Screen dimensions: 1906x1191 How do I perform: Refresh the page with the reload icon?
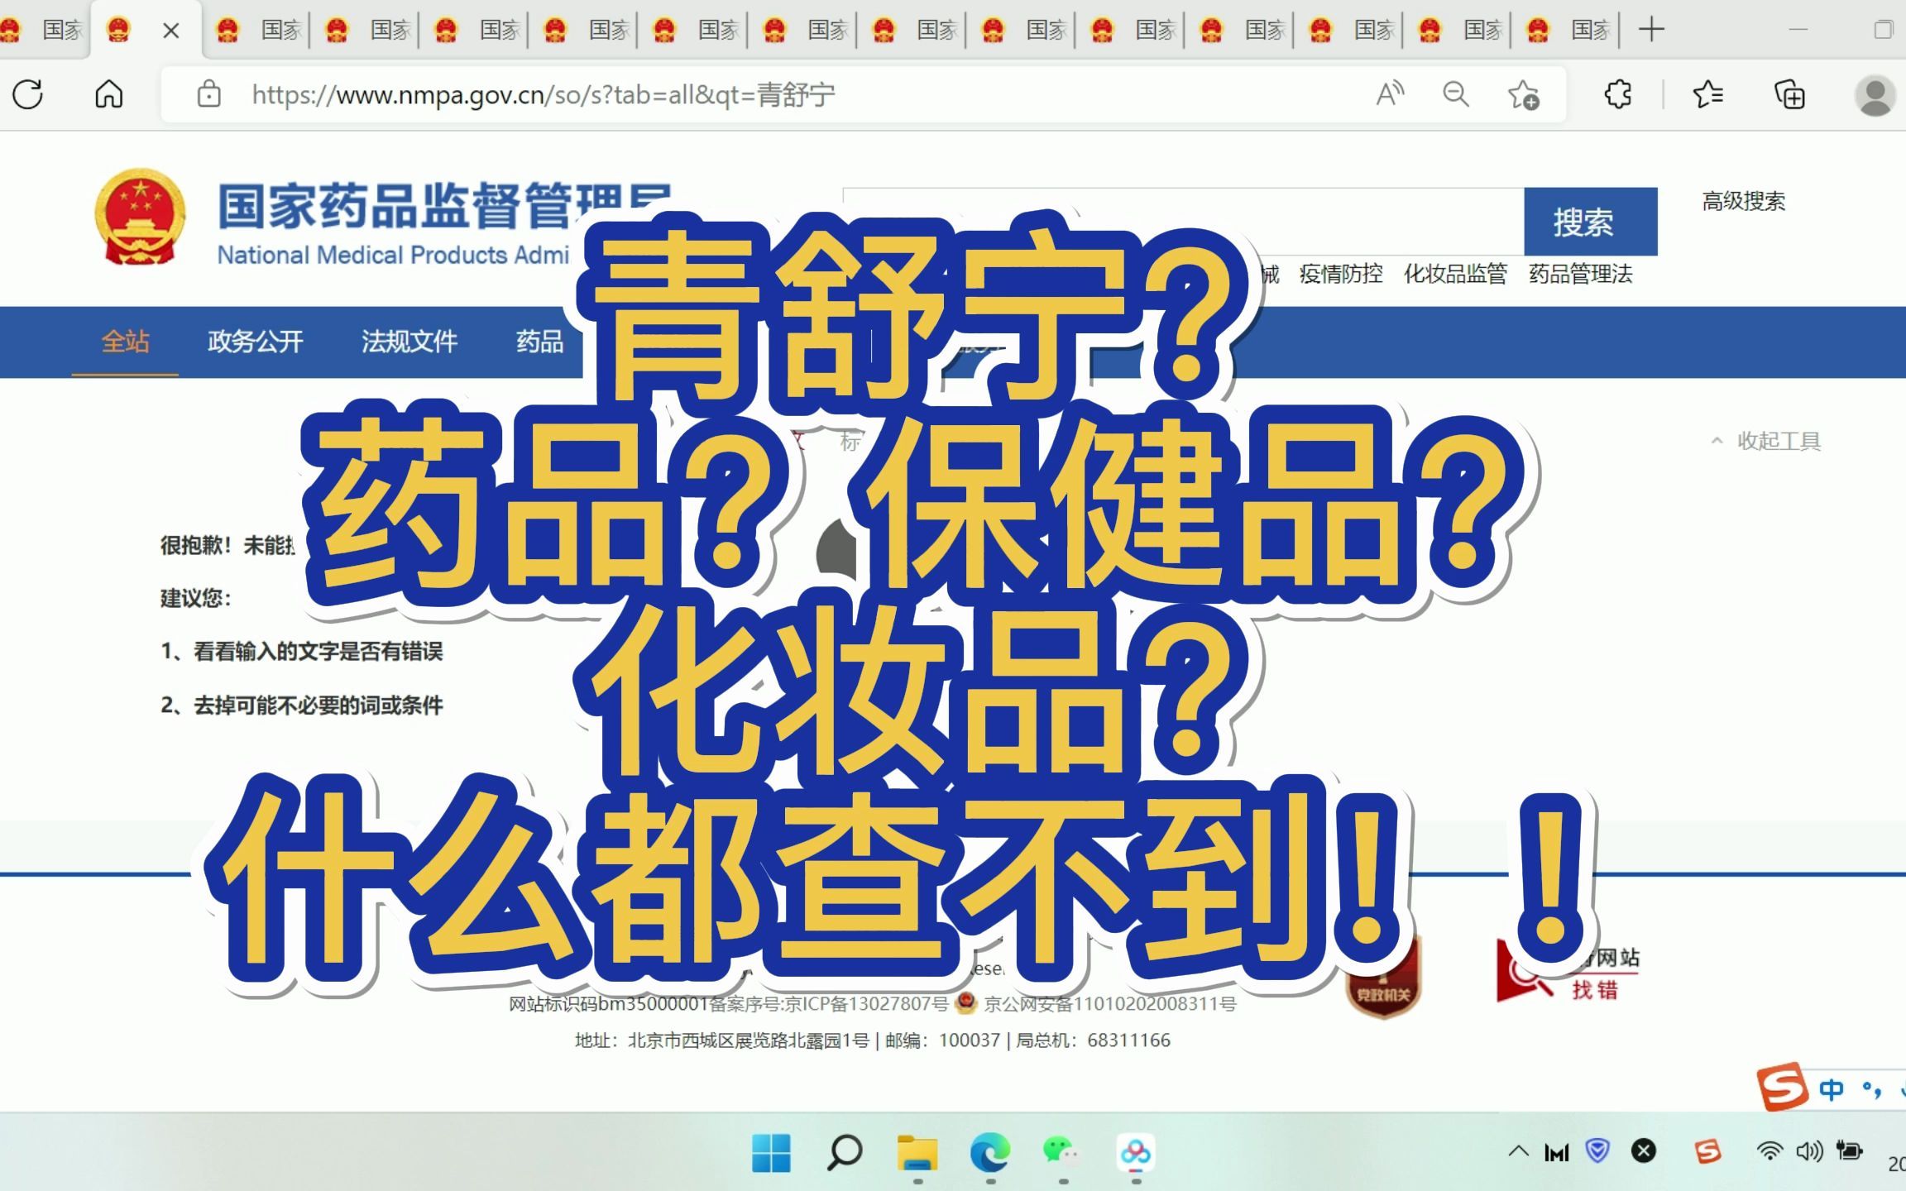coord(27,94)
